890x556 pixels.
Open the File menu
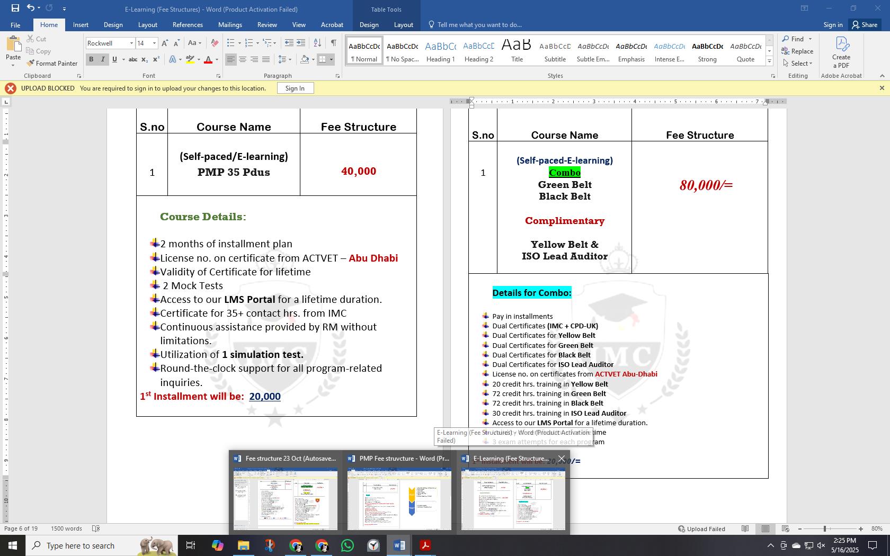pos(15,25)
